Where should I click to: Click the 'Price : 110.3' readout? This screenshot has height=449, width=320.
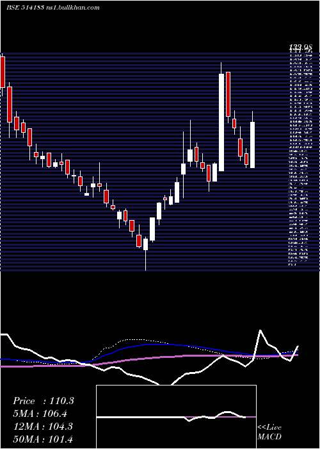(44, 401)
